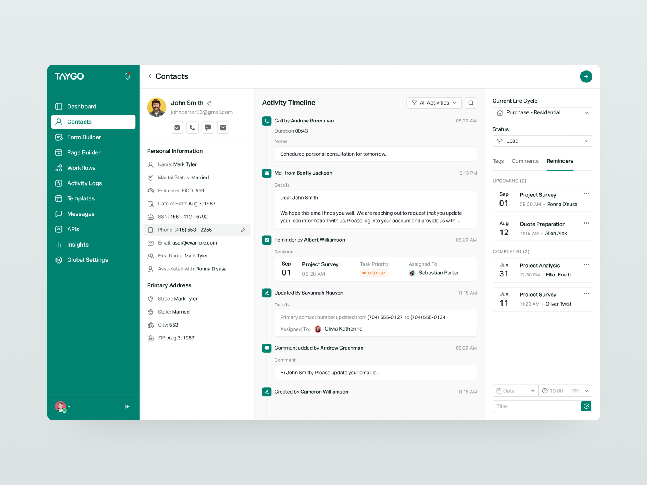Viewport: 647px width, 485px height.
Task: Collapse the sidebar using the bottom arrow toggle
Action: point(127,406)
